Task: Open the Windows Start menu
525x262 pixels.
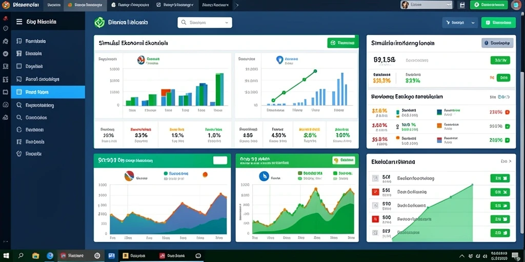Action: pyautogui.click(x=6, y=256)
